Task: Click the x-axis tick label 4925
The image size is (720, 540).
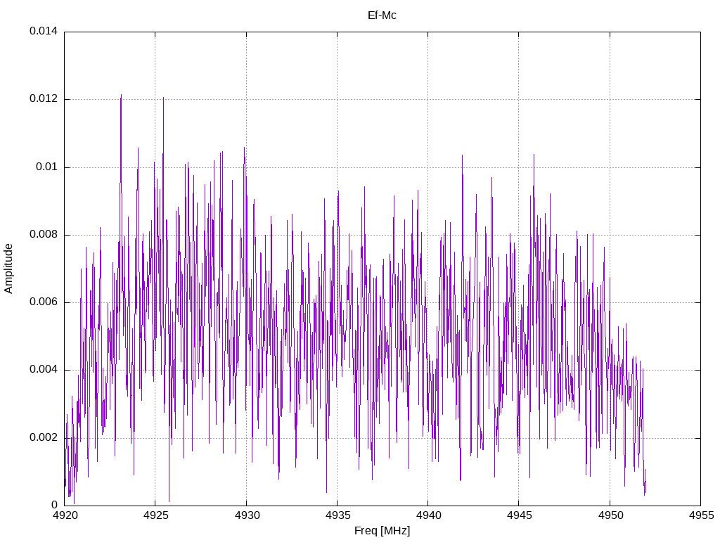Action: click(x=155, y=515)
